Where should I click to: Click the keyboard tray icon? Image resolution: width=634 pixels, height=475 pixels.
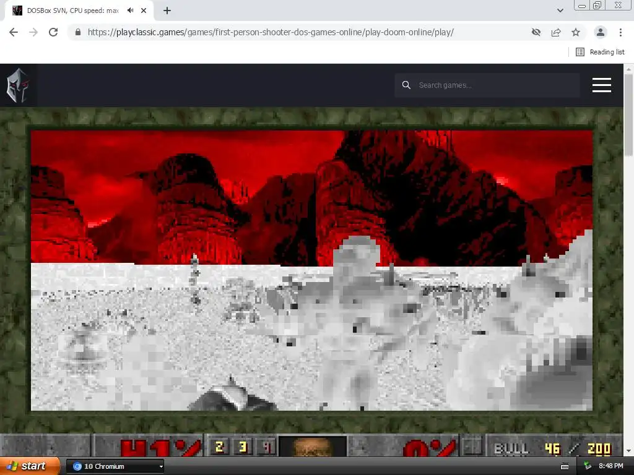click(565, 466)
